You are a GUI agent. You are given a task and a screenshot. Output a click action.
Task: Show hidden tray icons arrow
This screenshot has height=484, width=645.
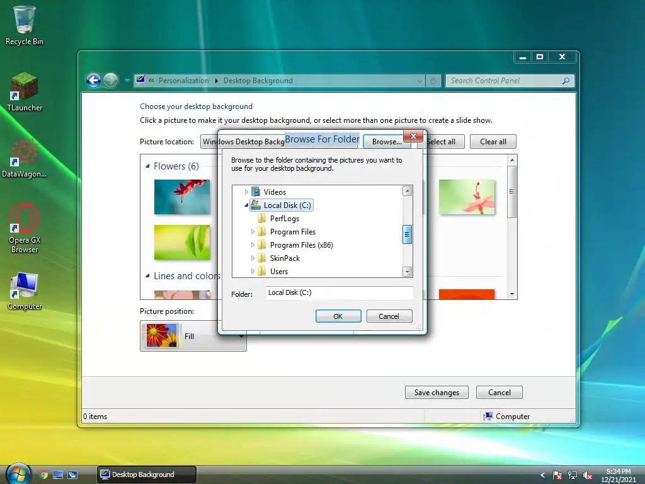coord(542,475)
